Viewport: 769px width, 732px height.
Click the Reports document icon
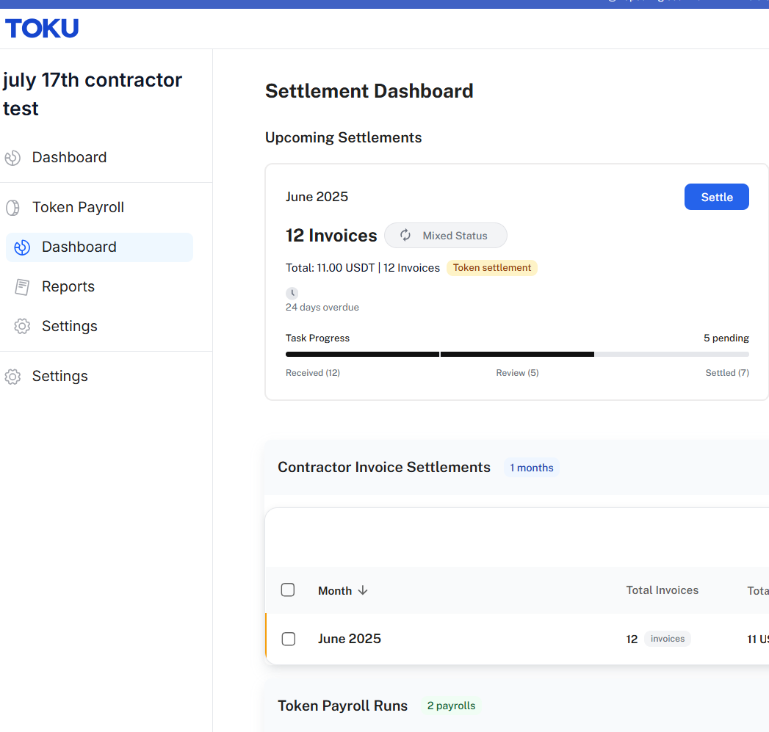tap(22, 287)
